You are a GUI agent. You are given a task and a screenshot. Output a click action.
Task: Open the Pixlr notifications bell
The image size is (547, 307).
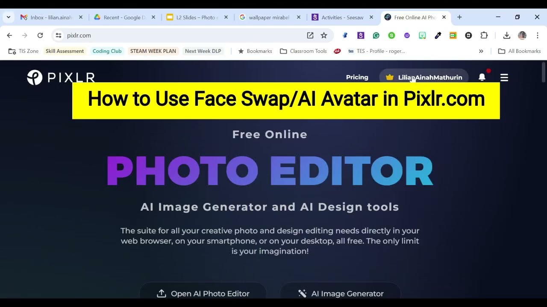coord(482,77)
